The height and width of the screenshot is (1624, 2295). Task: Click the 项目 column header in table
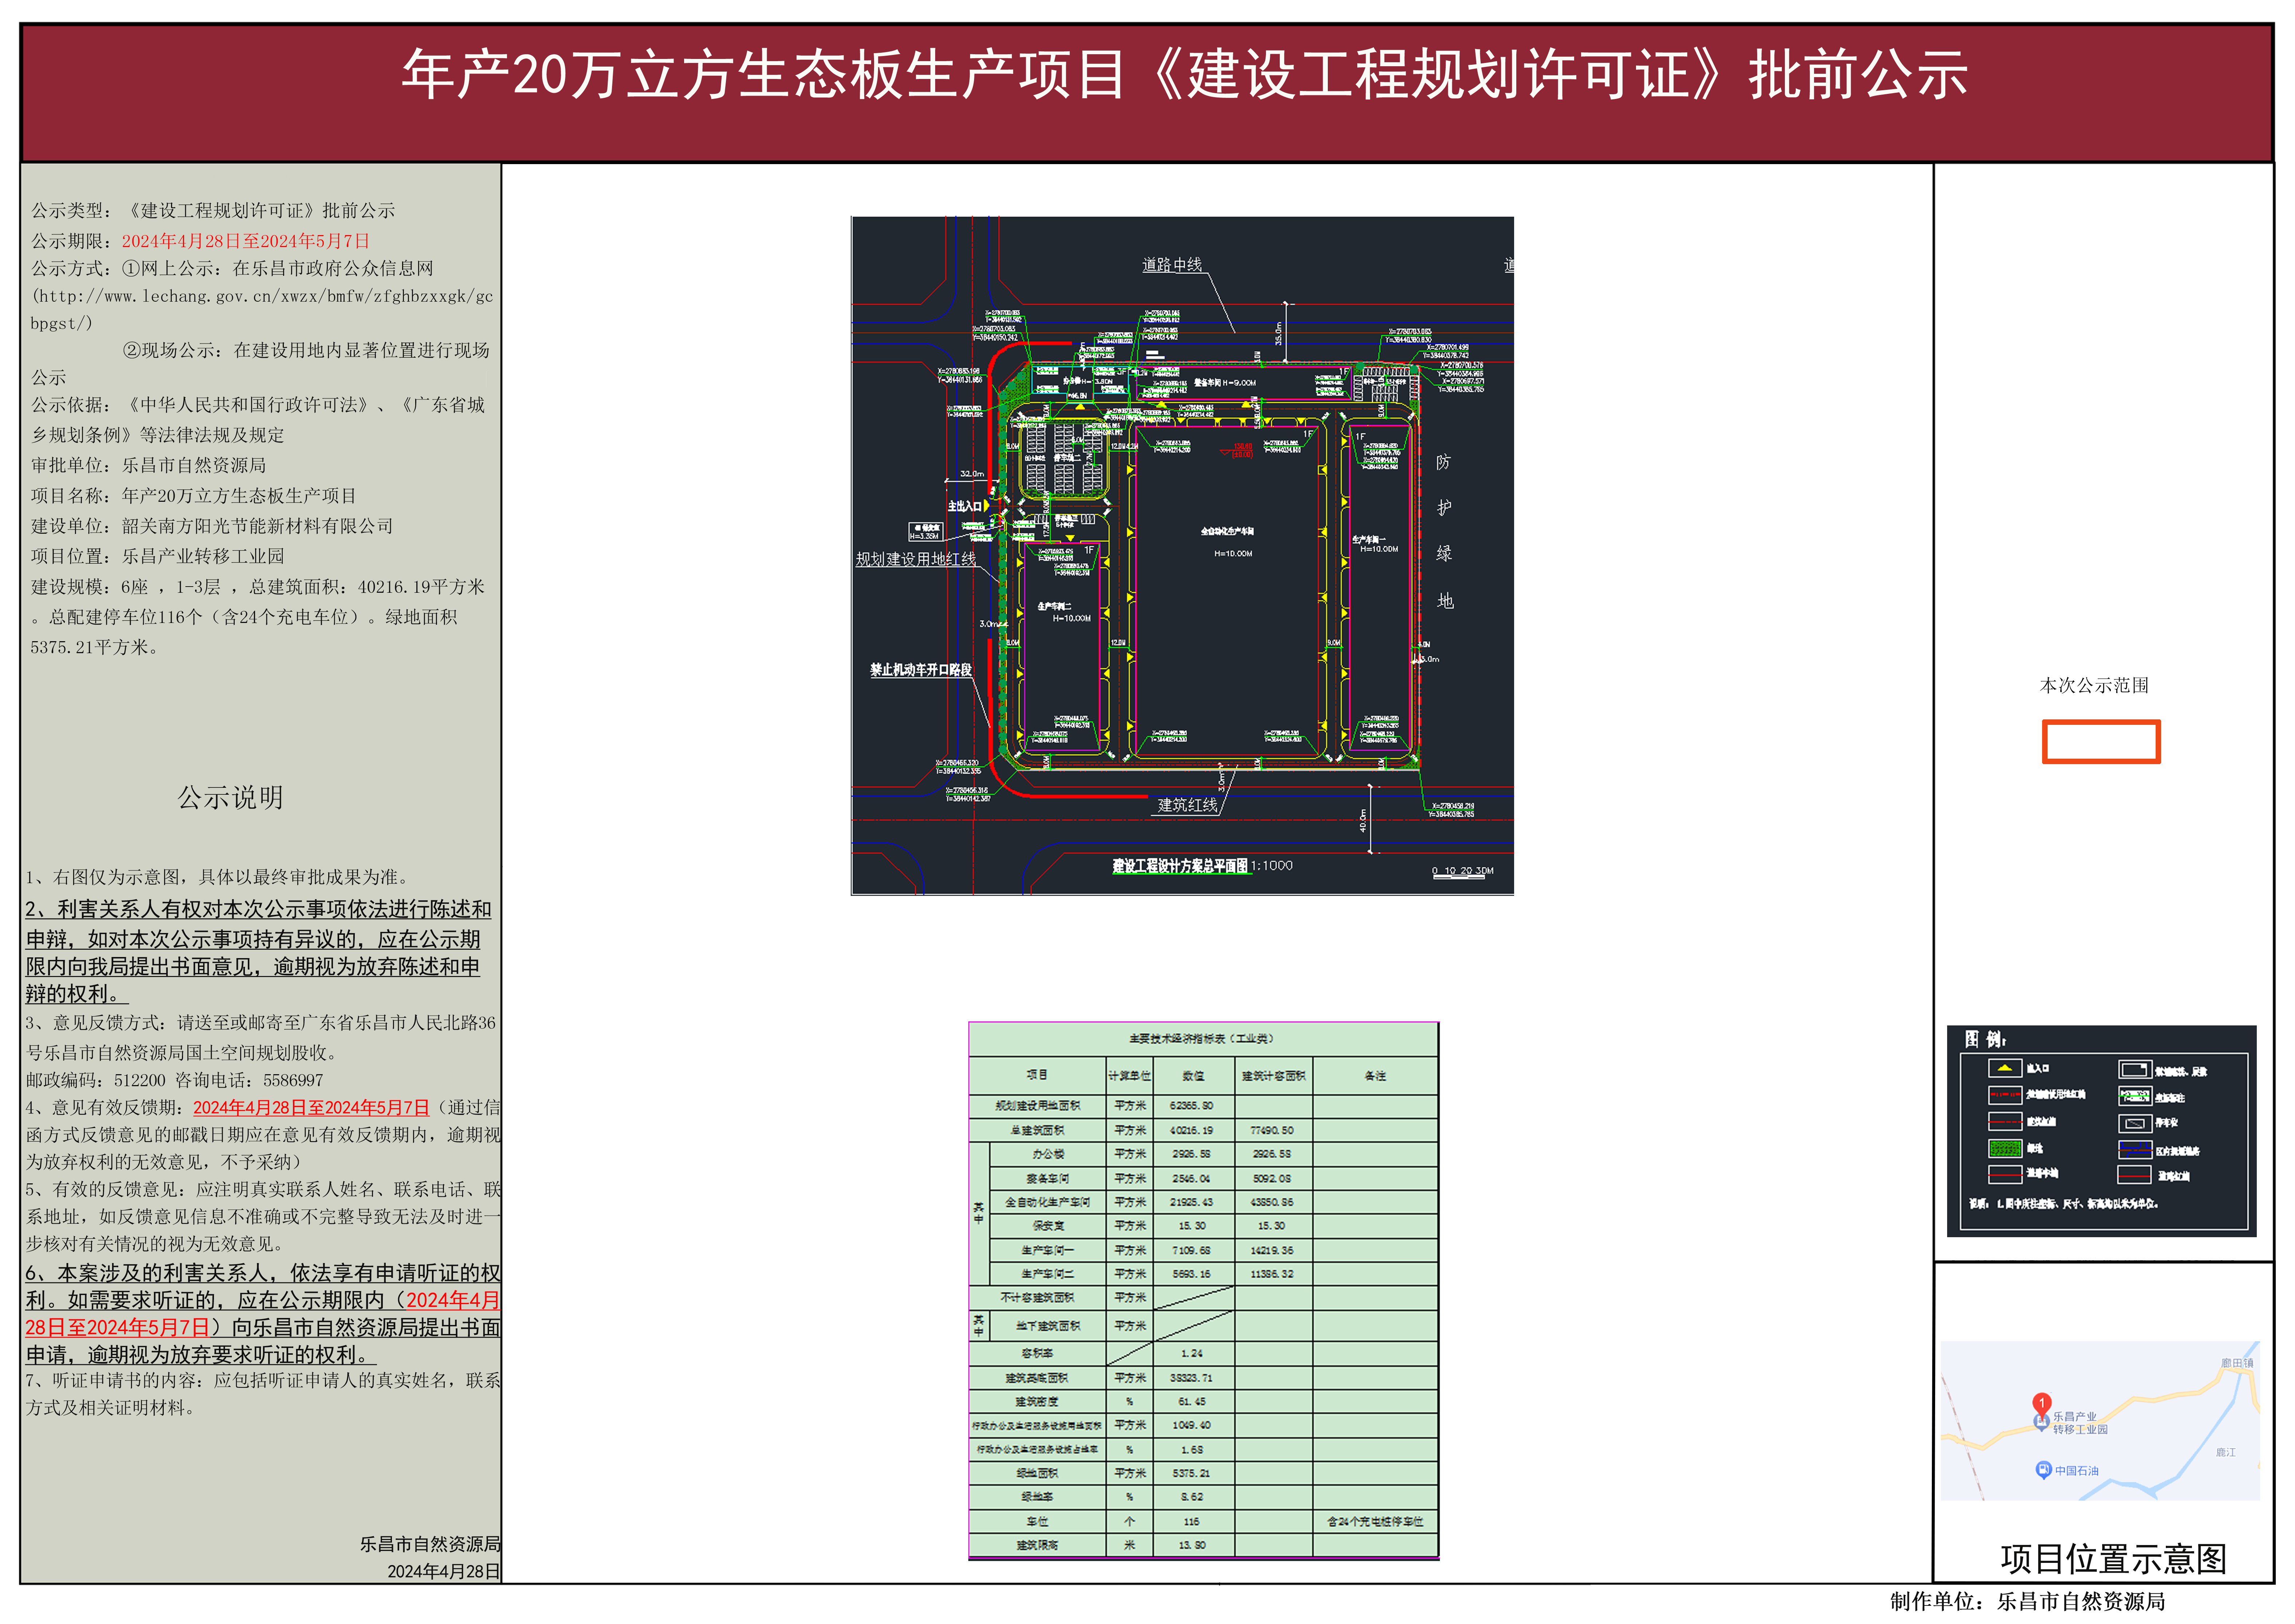1037,1075
